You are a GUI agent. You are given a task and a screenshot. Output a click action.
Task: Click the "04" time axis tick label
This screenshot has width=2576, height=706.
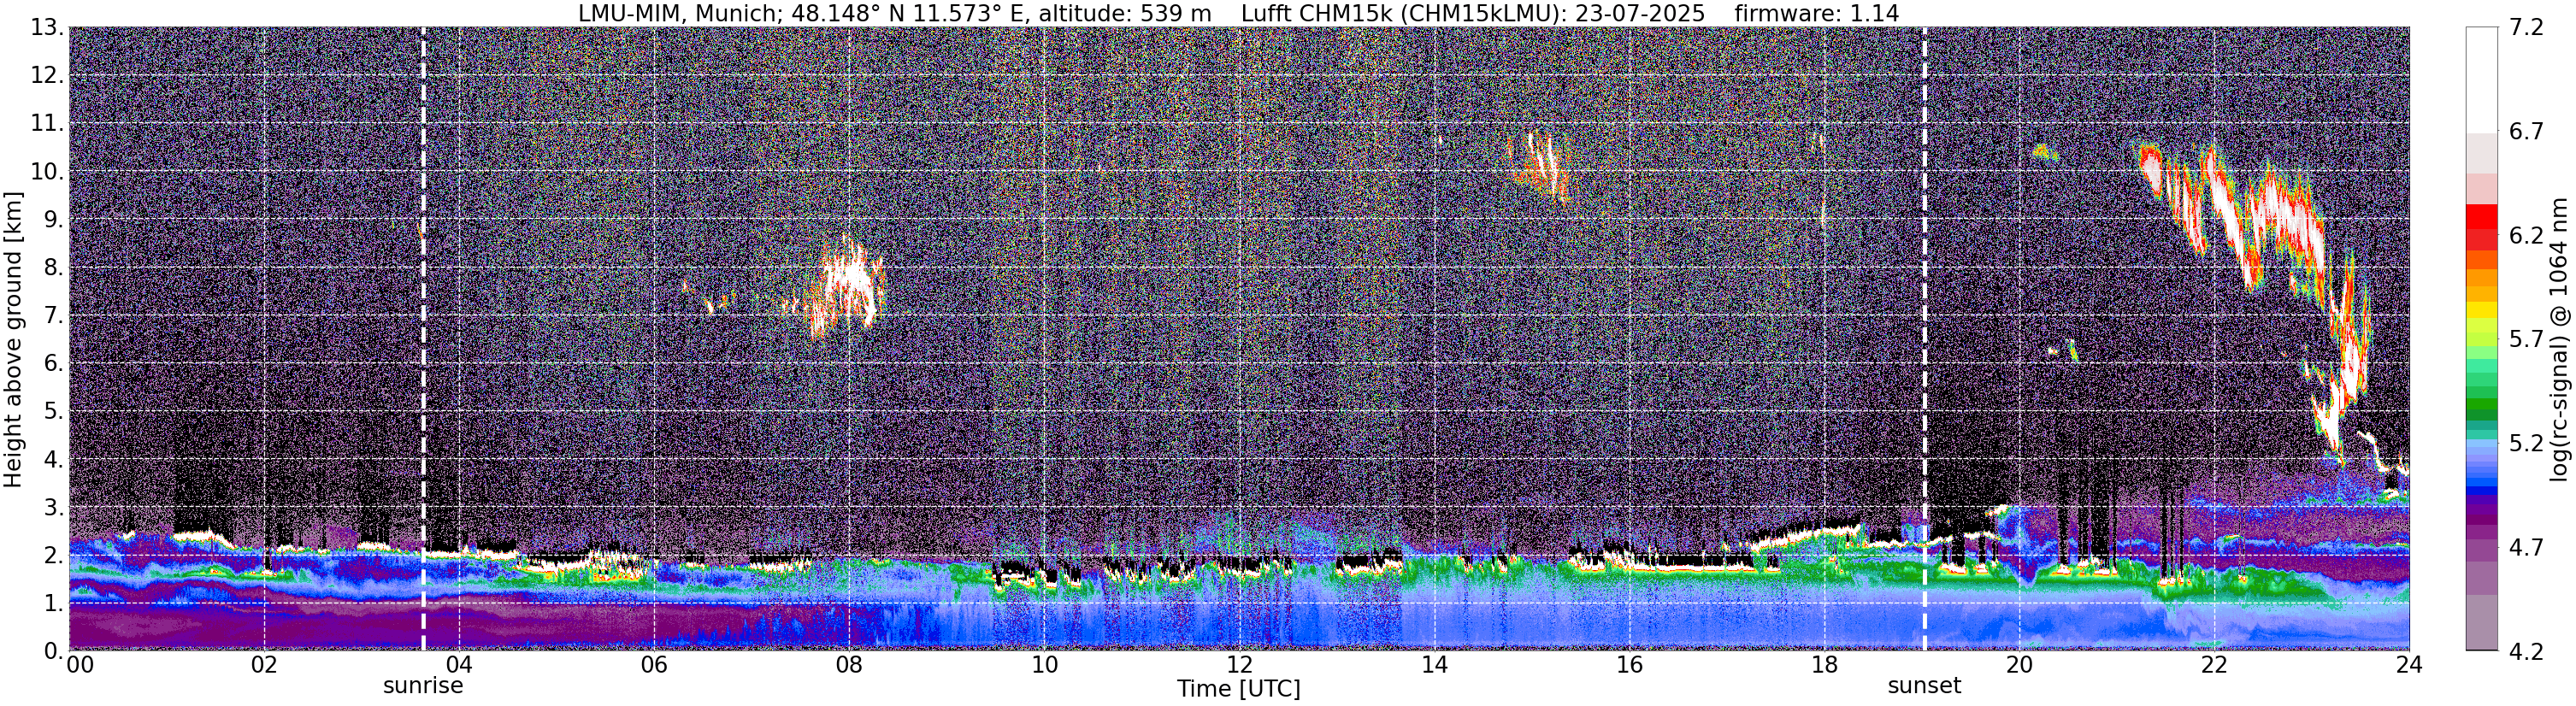pos(459,665)
